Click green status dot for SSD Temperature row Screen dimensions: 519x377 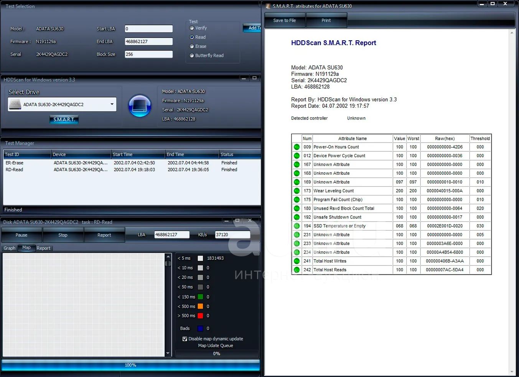coord(297,226)
